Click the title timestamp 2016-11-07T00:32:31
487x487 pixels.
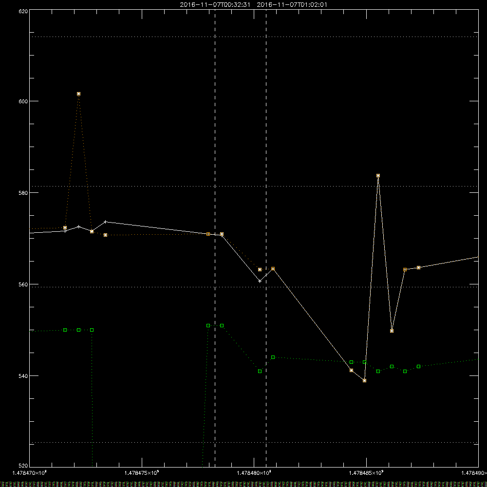point(215,5)
